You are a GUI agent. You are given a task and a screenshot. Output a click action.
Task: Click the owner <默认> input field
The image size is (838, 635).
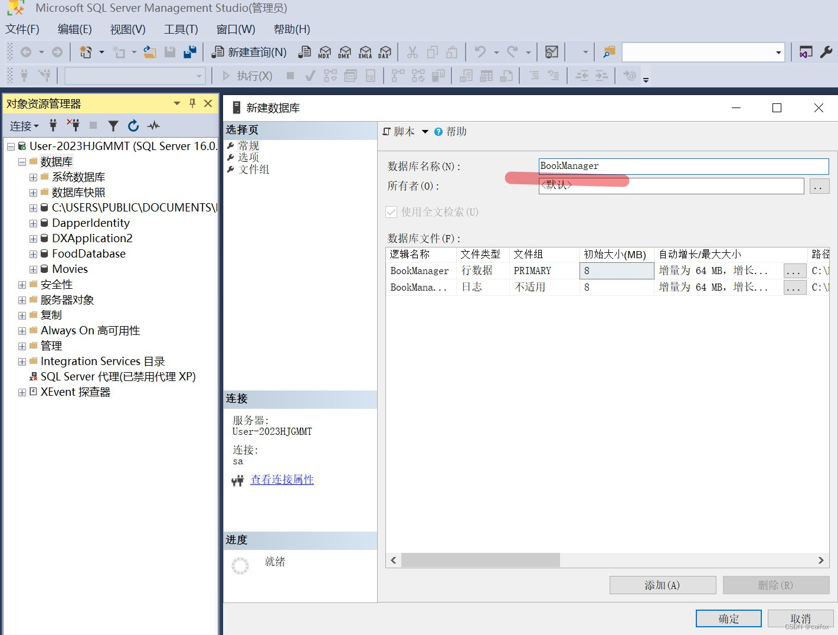tap(671, 186)
